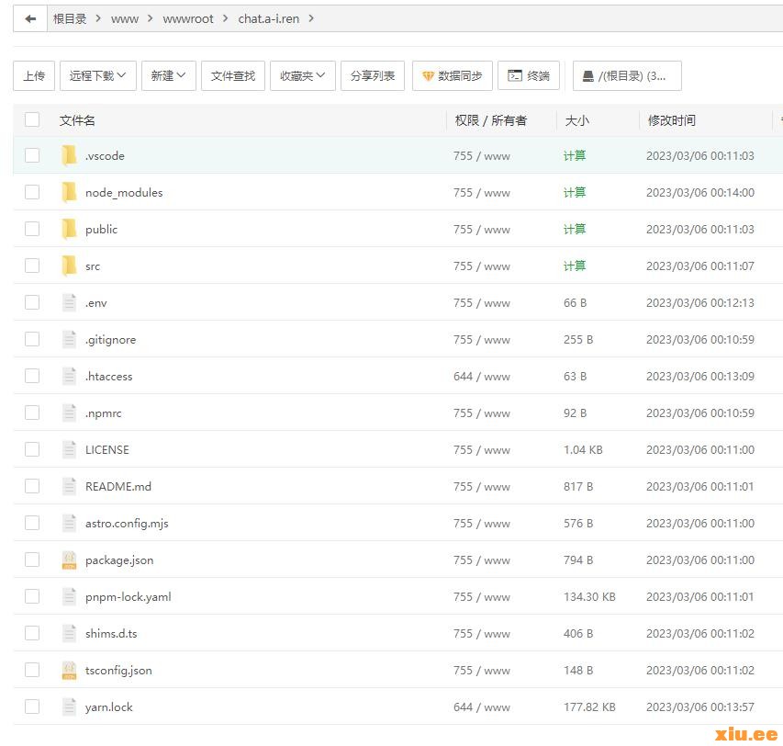Expand the remote download (远程下载) dropdown
783x746 pixels.
pos(99,75)
